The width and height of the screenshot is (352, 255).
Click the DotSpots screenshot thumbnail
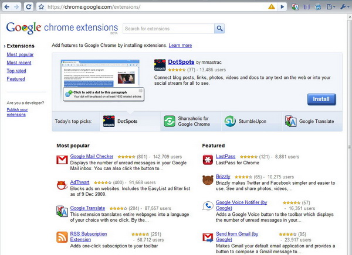(x=102, y=81)
